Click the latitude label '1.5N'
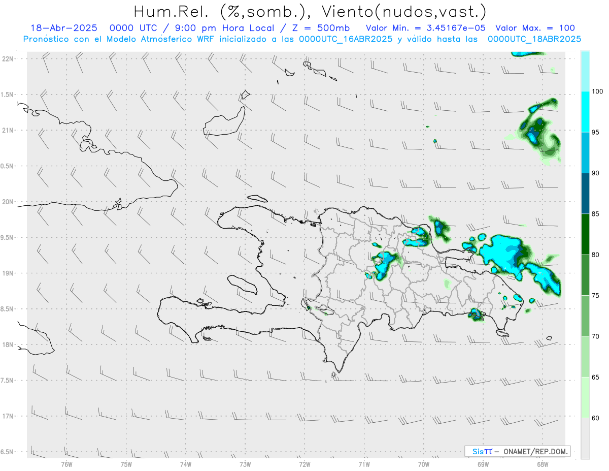The width and height of the screenshot is (609, 471). 8,95
